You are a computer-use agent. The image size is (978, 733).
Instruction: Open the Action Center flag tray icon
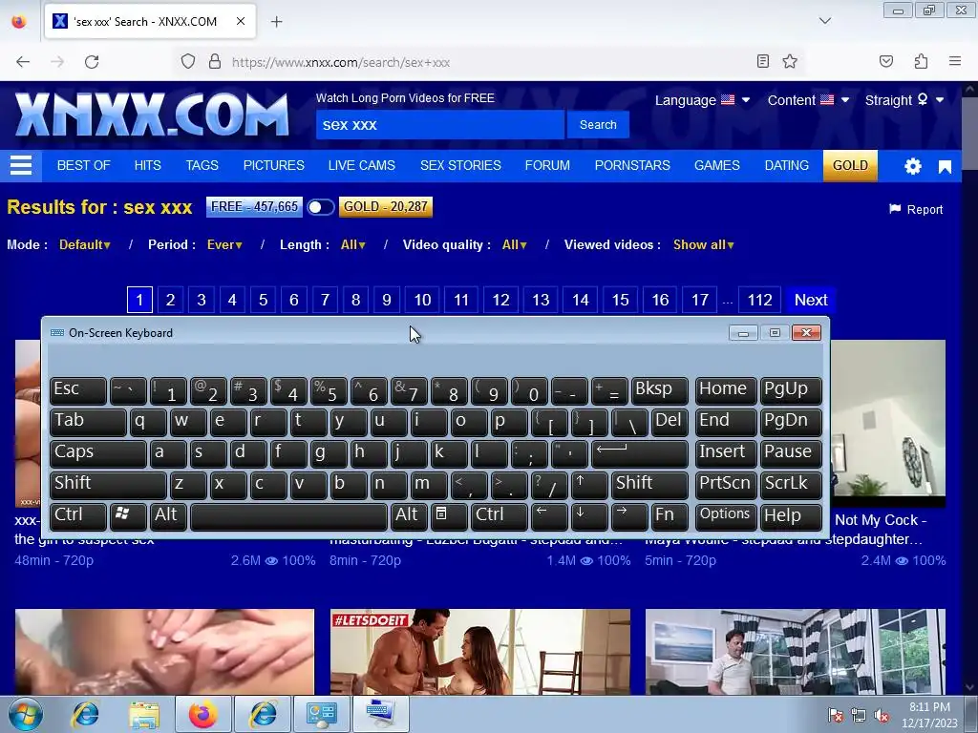(835, 716)
